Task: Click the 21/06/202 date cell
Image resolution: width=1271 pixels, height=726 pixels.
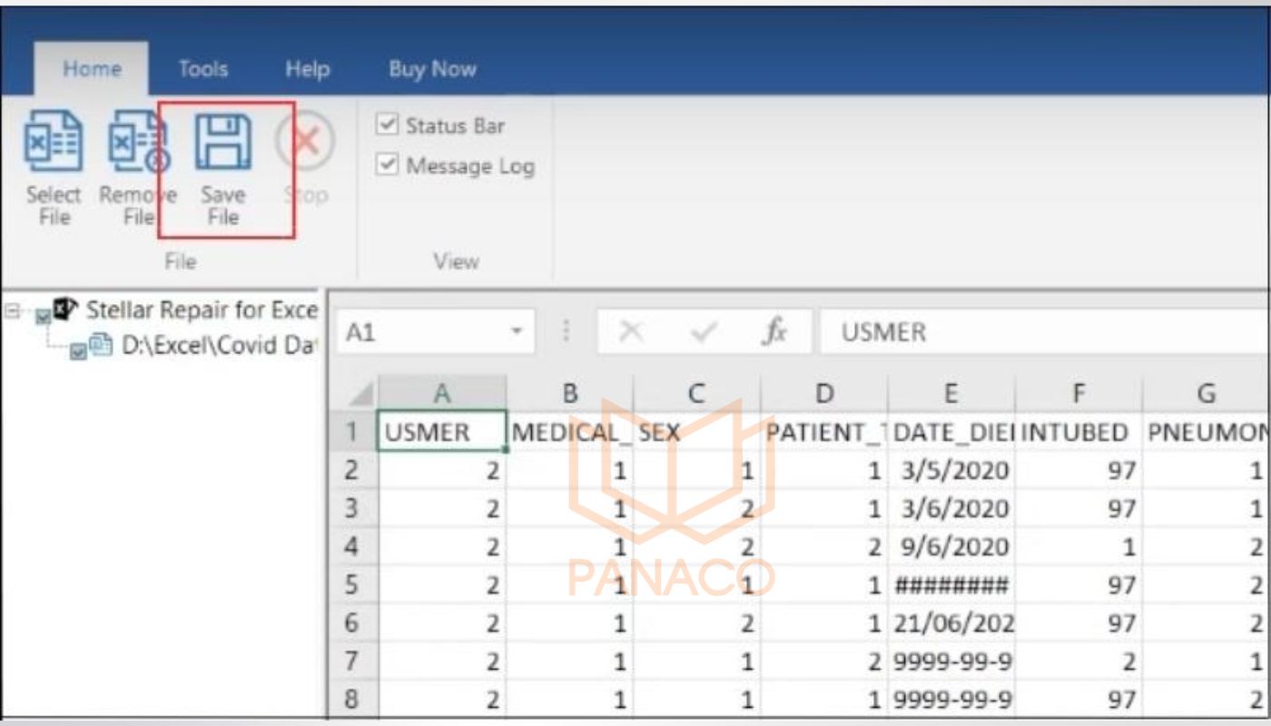Action: tap(951, 623)
